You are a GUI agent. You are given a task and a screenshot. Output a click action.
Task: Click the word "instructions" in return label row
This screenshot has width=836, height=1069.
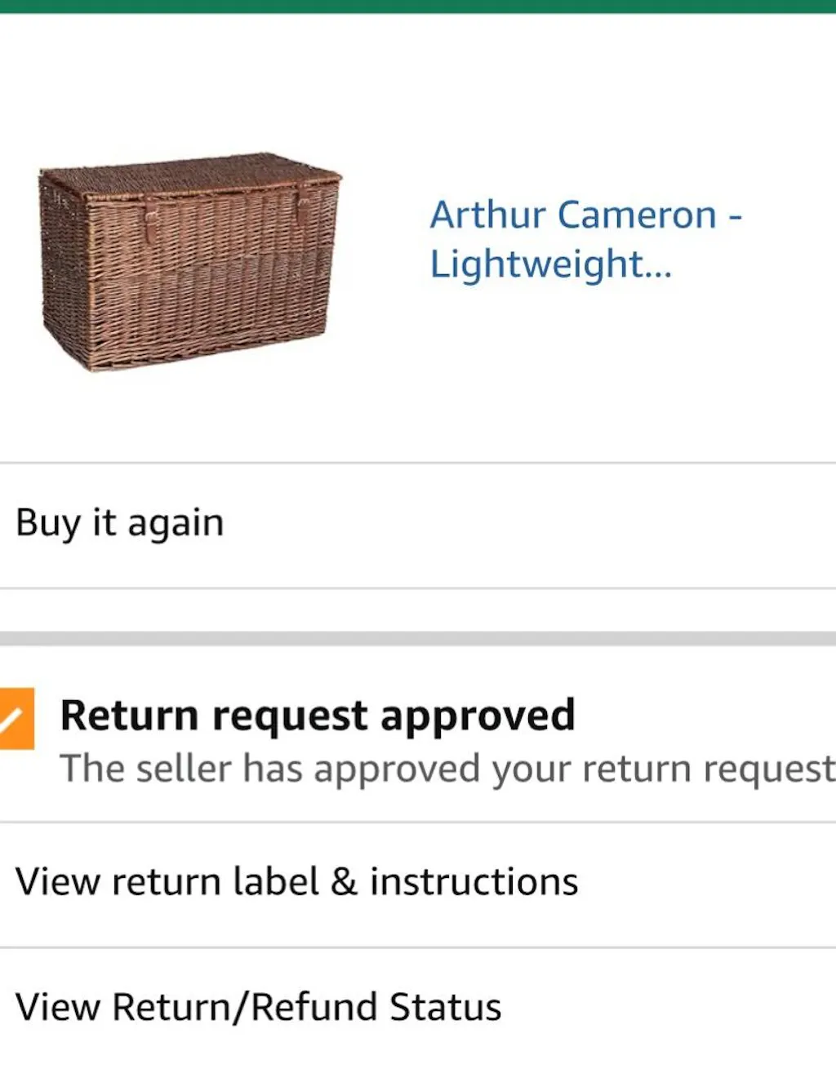pos(474,882)
